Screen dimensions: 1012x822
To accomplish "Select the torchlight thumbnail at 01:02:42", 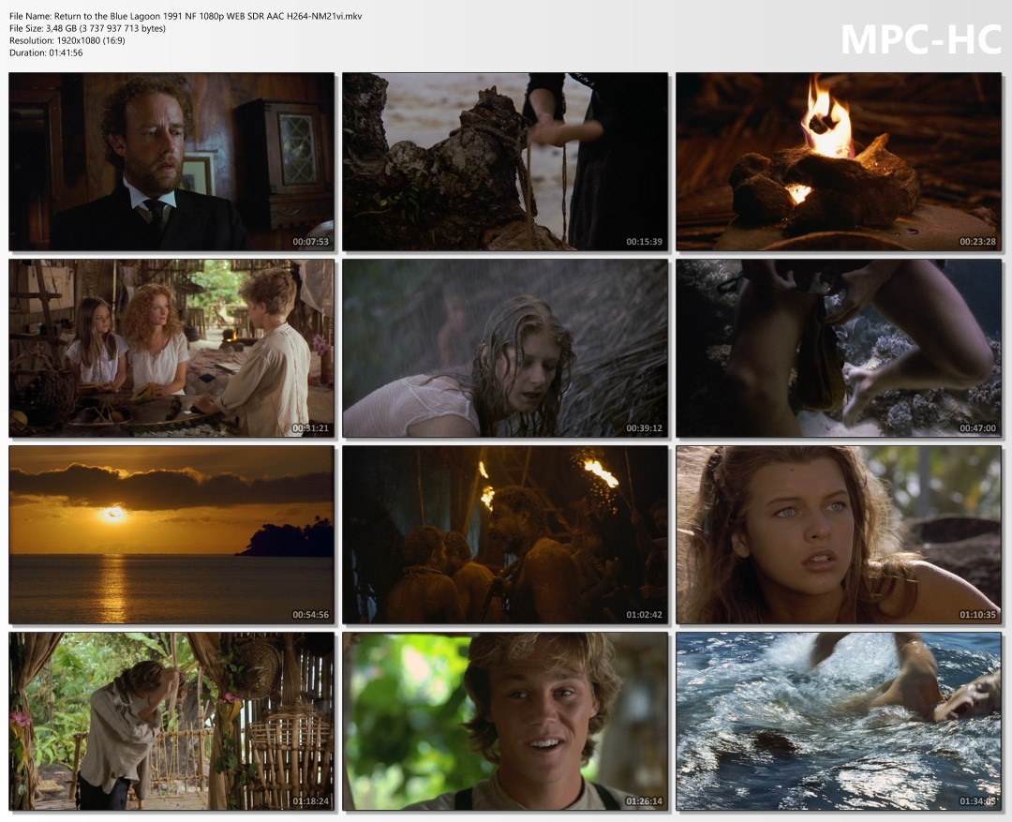I will pos(505,534).
